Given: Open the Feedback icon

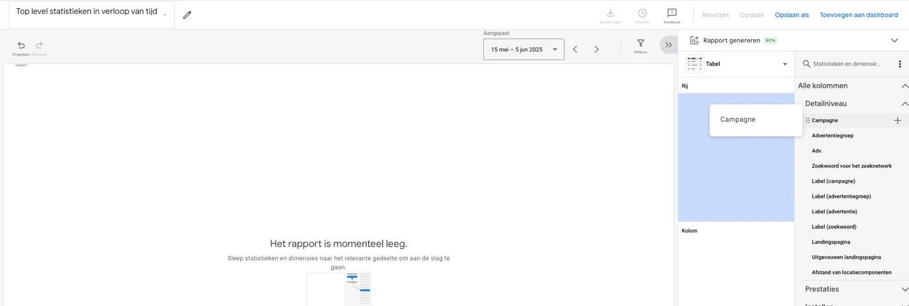Looking at the screenshot, I should 672,13.
